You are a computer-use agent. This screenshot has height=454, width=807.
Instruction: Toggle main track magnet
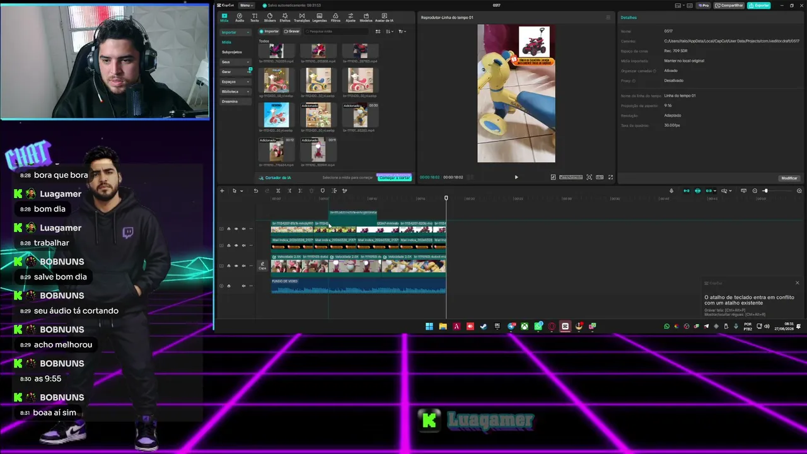(x=687, y=190)
